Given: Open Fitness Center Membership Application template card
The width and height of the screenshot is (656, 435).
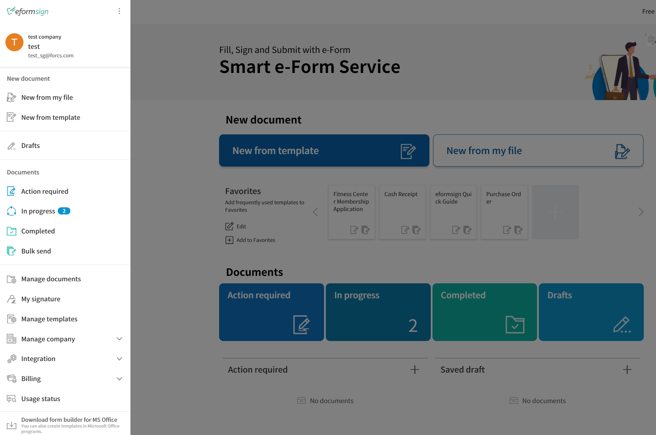Looking at the screenshot, I should pyautogui.click(x=351, y=212).
